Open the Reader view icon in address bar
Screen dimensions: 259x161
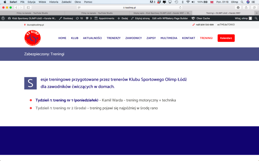(79, 8)
